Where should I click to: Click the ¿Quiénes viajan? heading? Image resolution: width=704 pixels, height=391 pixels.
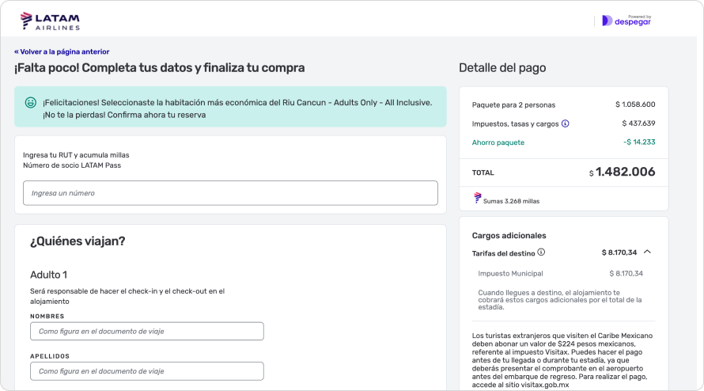78,241
